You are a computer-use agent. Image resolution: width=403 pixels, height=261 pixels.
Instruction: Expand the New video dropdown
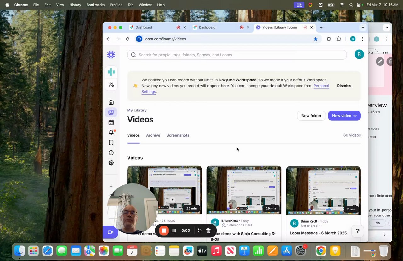click(x=344, y=116)
